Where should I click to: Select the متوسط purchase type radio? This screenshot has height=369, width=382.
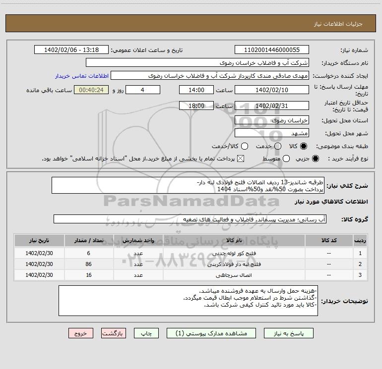pos(286,158)
